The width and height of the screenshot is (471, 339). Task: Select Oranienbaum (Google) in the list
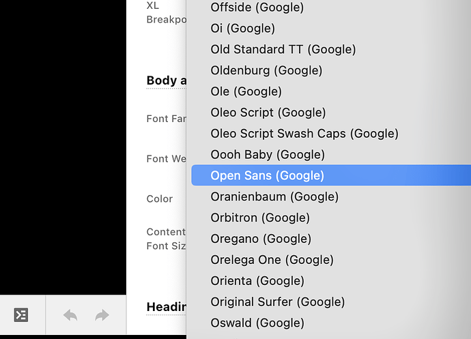point(274,196)
